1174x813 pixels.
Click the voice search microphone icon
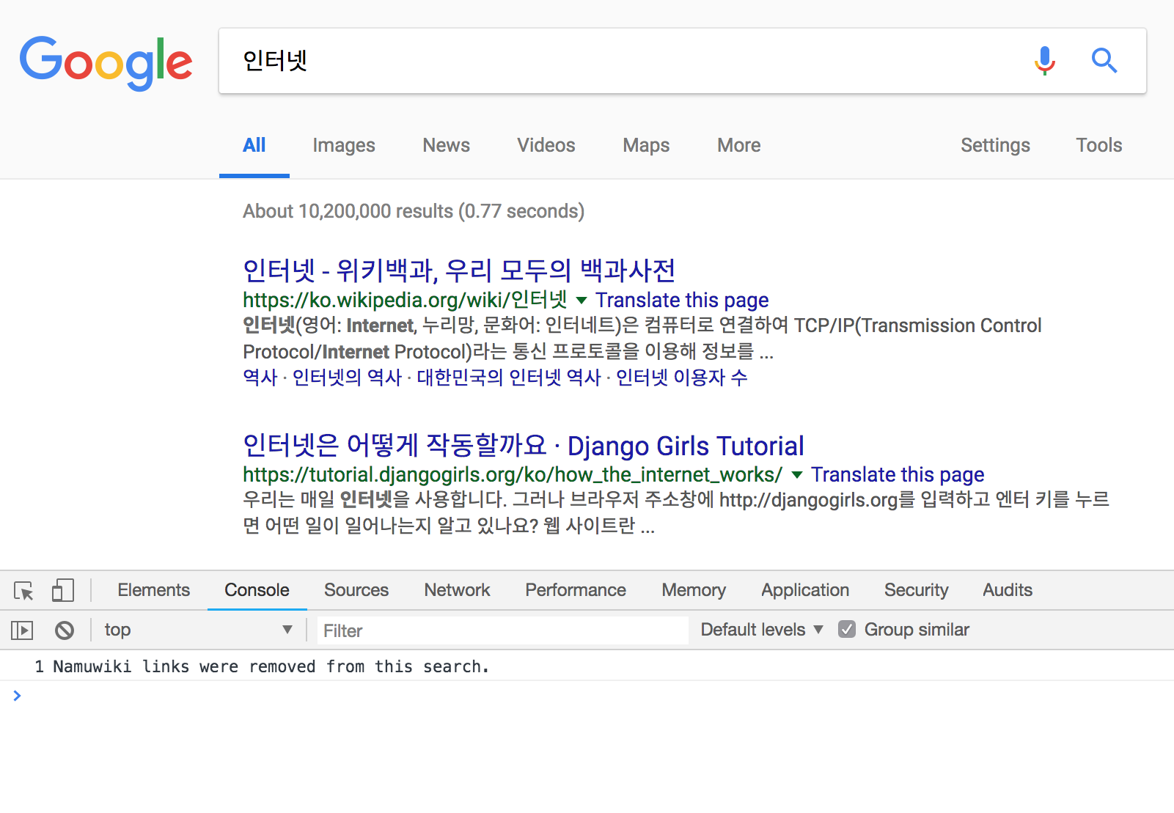1044,62
